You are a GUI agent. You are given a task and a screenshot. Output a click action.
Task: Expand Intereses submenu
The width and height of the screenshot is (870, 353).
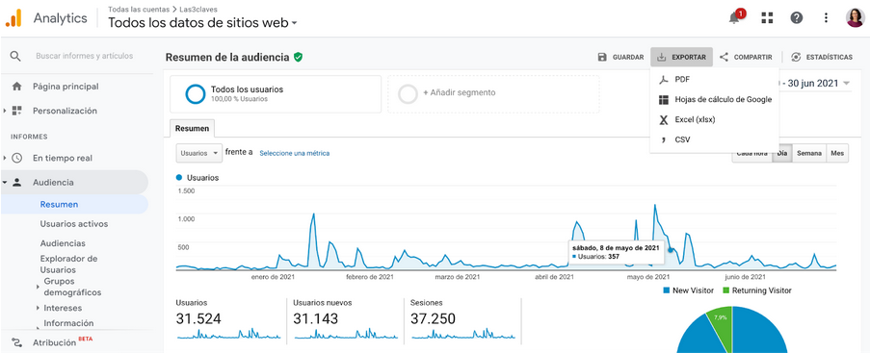[38, 308]
